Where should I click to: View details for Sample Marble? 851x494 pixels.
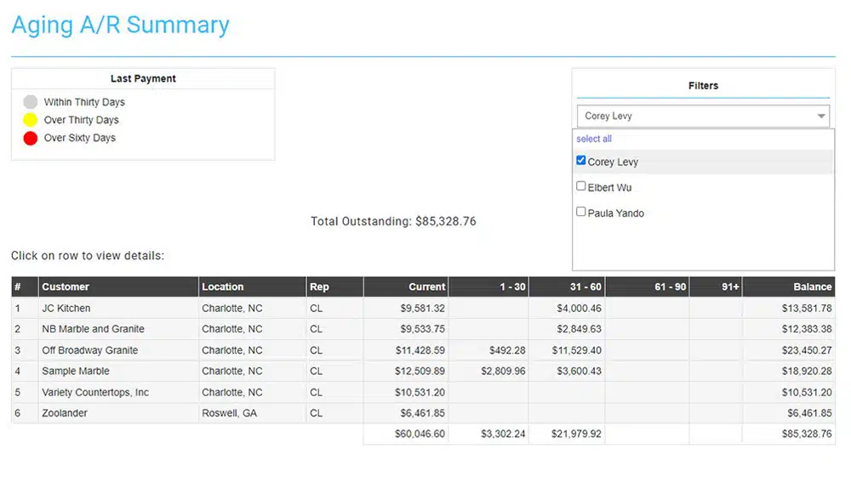click(x=76, y=371)
